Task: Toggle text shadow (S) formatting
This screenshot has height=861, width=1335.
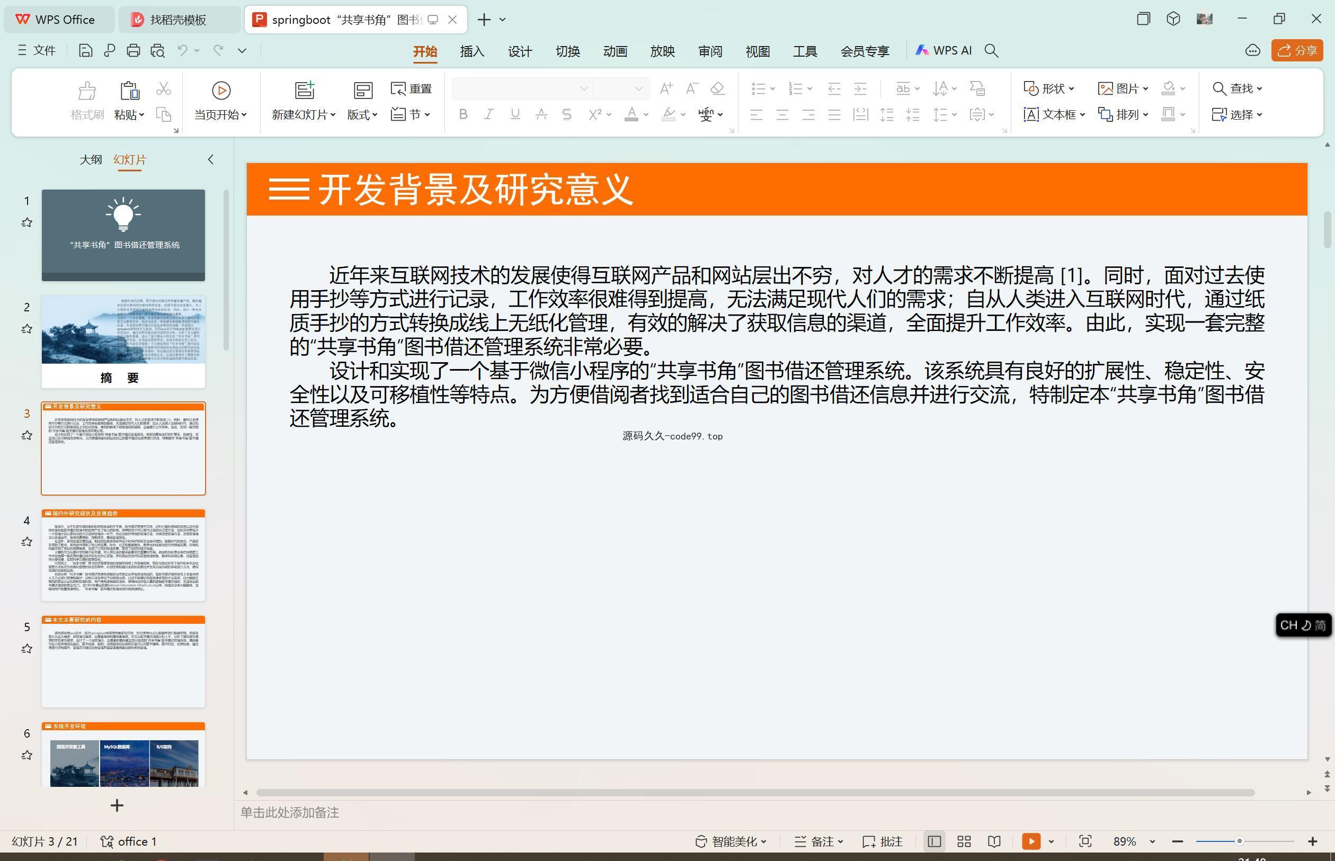Action: pos(566,114)
